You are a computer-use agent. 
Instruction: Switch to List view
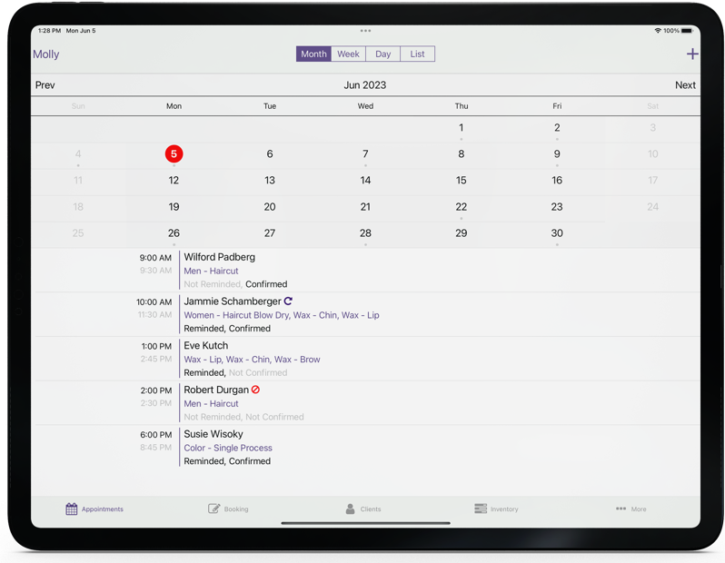coord(417,54)
